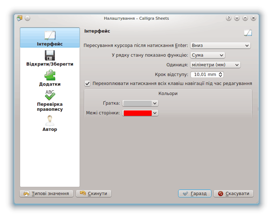This screenshot has width=273, height=218.
Task: Open the status bar function dropdown Сума
Action: tap(207, 55)
